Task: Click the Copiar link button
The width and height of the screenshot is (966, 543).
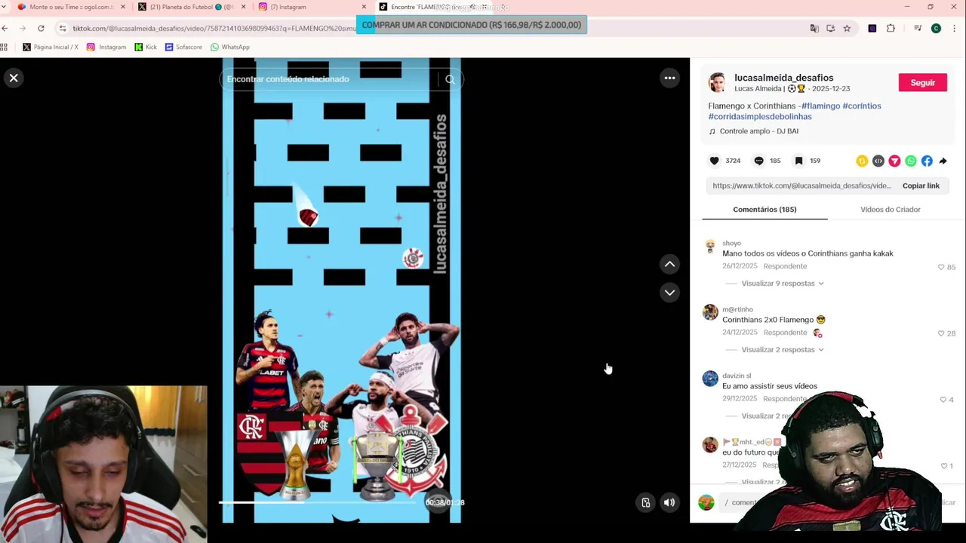Action: coord(921,186)
